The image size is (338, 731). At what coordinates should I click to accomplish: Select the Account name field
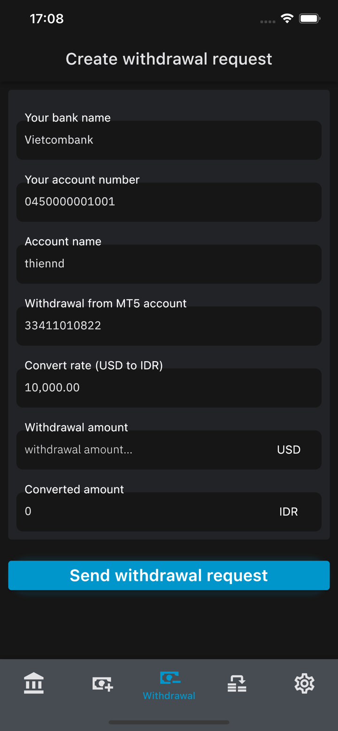tap(169, 264)
